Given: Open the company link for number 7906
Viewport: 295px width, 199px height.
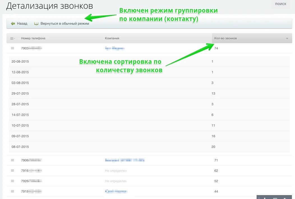Looking at the screenshot, I should [x=125, y=160].
